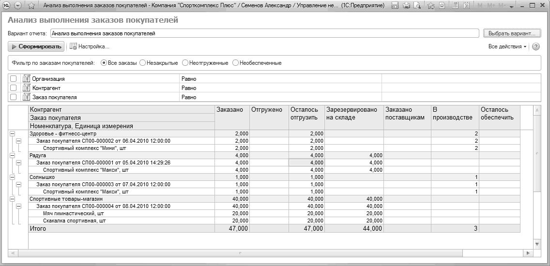Collapse the Радуга group
The width and height of the screenshot is (550, 266).
(x=12, y=155)
